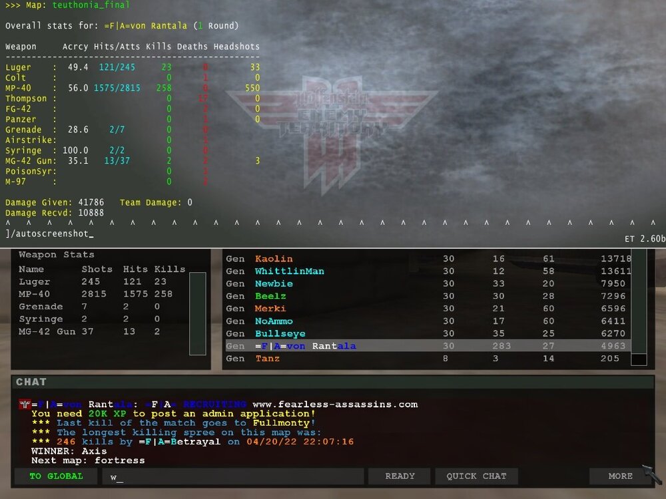
Task: Select player NoAmmo in the scoreboard
Action: tap(428, 321)
